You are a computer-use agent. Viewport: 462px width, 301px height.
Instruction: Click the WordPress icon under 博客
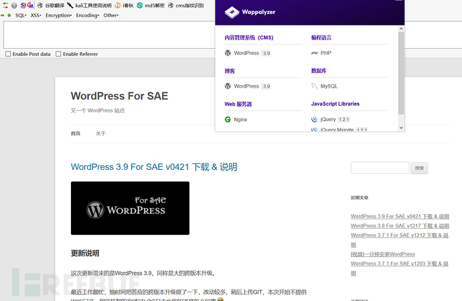pyautogui.click(x=228, y=86)
